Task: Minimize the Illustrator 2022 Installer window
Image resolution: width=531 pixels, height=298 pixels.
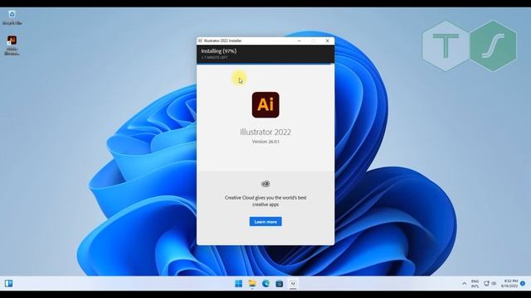Action: tap(299, 41)
